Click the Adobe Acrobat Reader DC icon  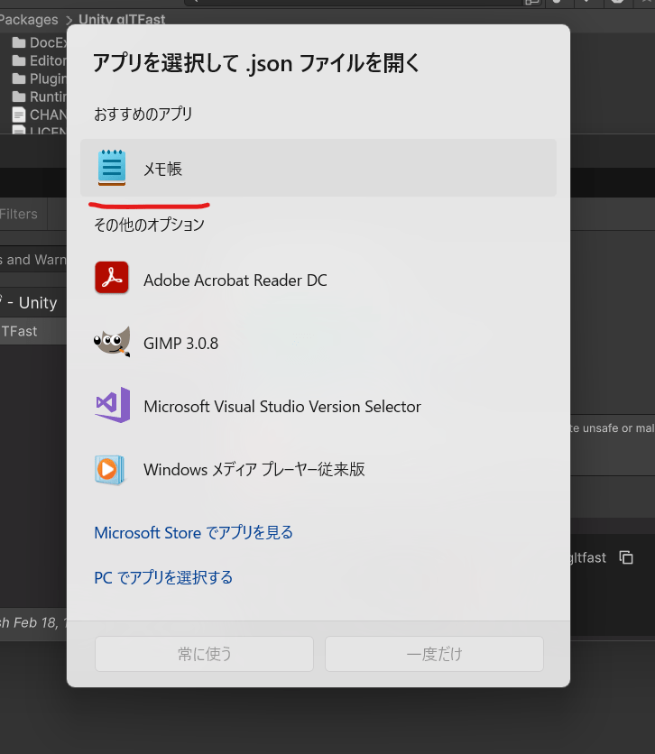click(112, 278)
